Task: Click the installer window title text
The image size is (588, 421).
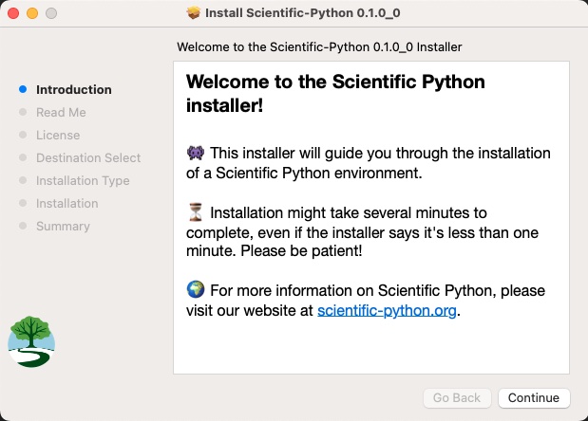Action: [304, 13]
